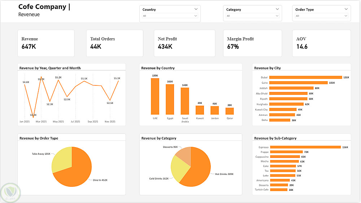Select the Revenue 647K card
The image size is (361, 203).
[x=46, y=43]
